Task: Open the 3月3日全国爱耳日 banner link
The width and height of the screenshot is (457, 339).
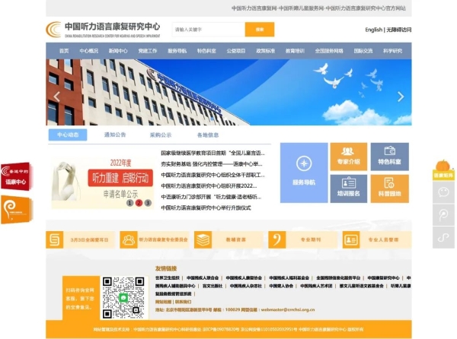Action: (x=80, y=240)
